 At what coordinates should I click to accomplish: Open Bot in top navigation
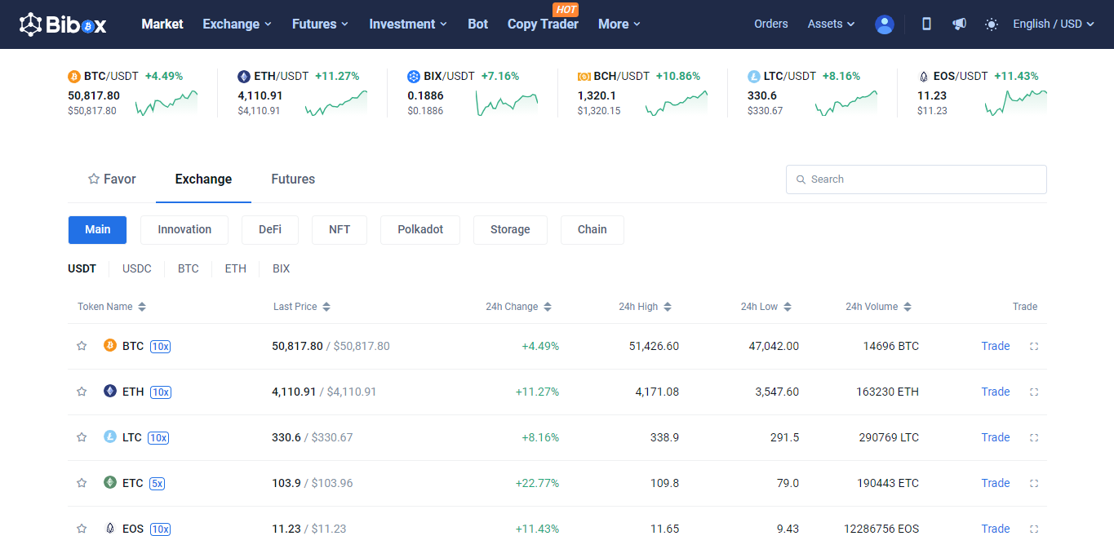pyautogui.click(x=477, y=24)
